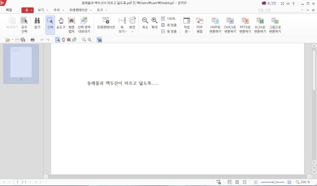The width and height of the screenshot is (317, 186).
Task: Convert to HWP with HWP로 변환하기
Action: pyautogui.click(x=215, y=25)
